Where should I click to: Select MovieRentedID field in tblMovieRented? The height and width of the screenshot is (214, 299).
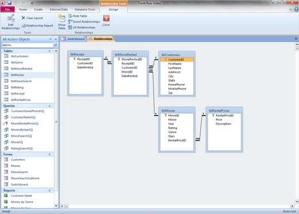point(132,59)
